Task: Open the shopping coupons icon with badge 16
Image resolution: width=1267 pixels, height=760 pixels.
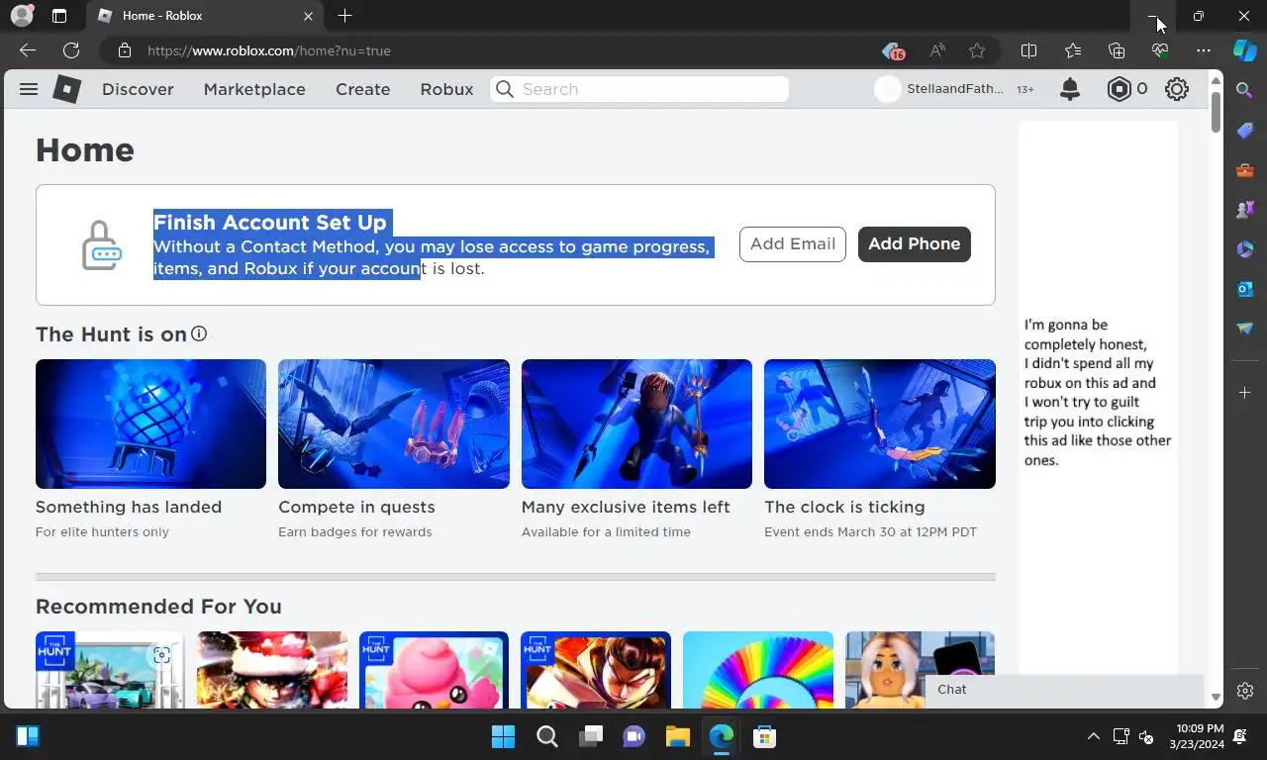Action: (893, 50)
